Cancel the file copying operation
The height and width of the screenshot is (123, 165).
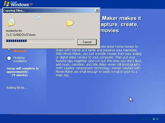(x=87, y=42)
